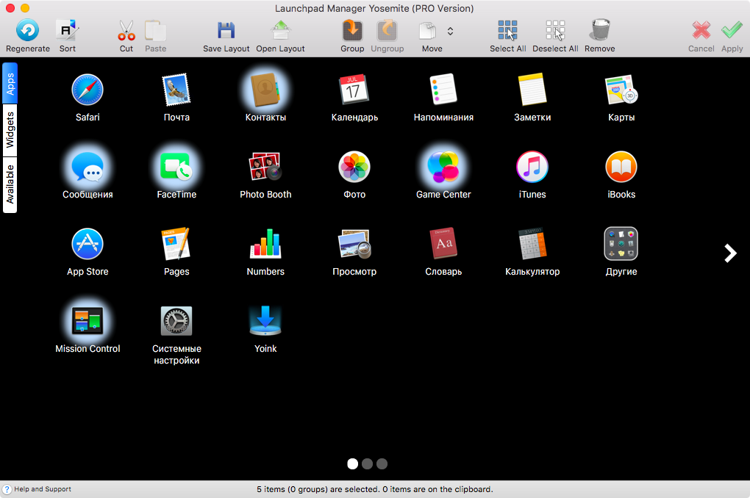Deselect the highlighted FaceTime app
Viewport: 750px width, 498px height.
pos(176,167)
